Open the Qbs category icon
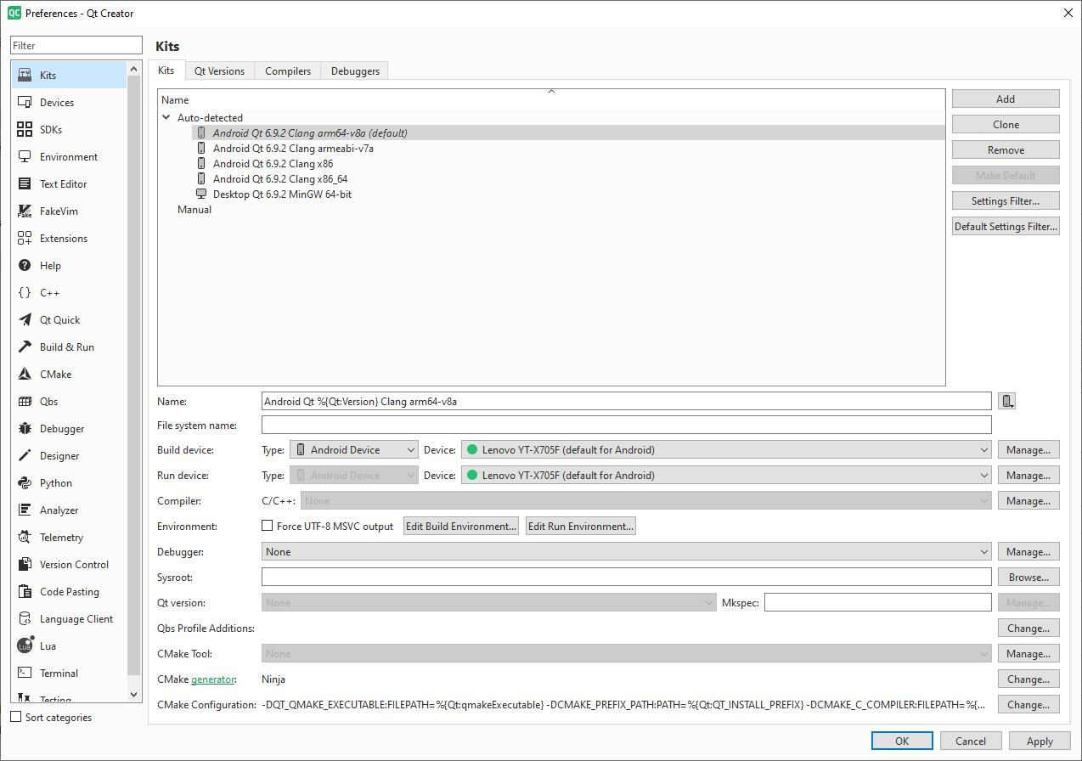 pyautogui.click(x=25, y=402)
